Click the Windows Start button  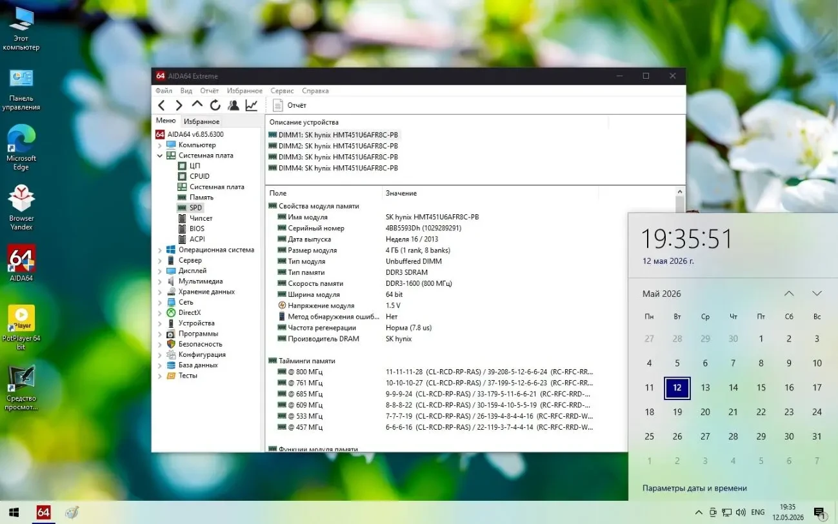14,512
